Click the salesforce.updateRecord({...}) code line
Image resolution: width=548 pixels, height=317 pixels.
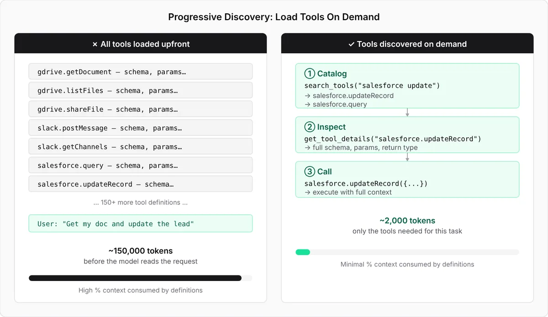(x=366, y=183)
